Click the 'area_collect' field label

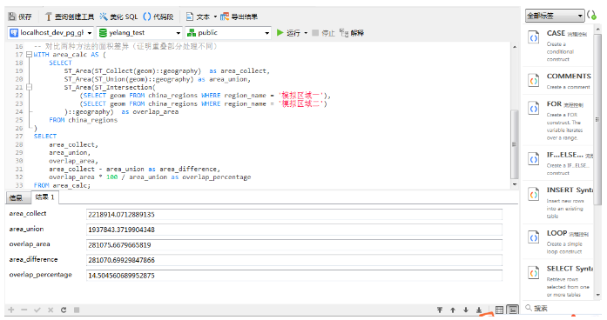(28, 213)
